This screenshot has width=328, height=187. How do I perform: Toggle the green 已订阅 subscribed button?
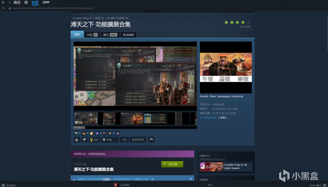tap(172, 164)
